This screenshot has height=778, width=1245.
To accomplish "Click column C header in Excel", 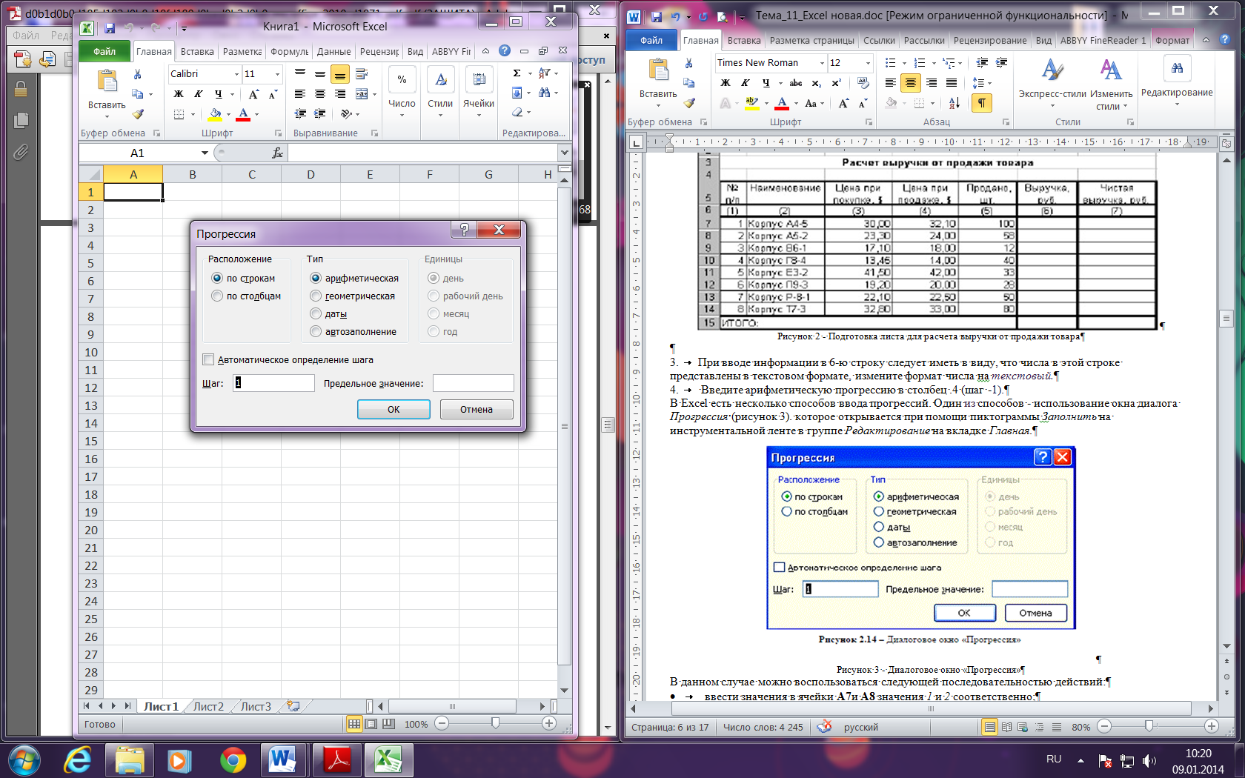I will coord(251,174).
